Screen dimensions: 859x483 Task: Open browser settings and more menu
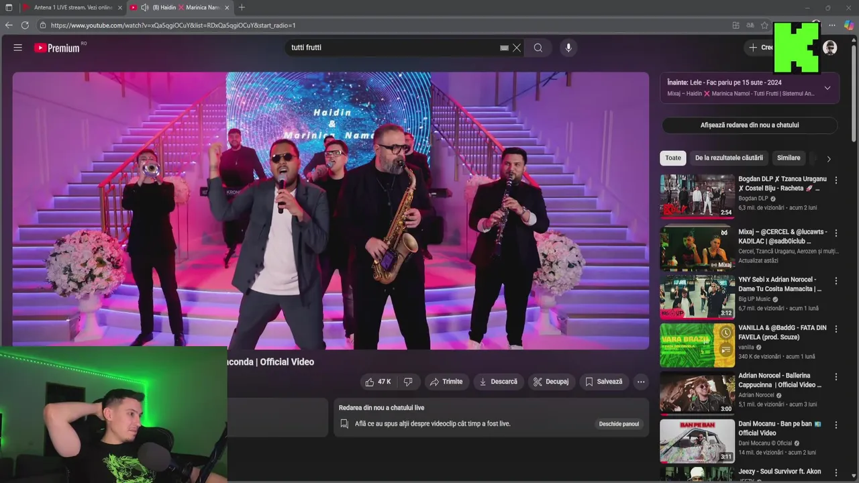coord(832,25)
